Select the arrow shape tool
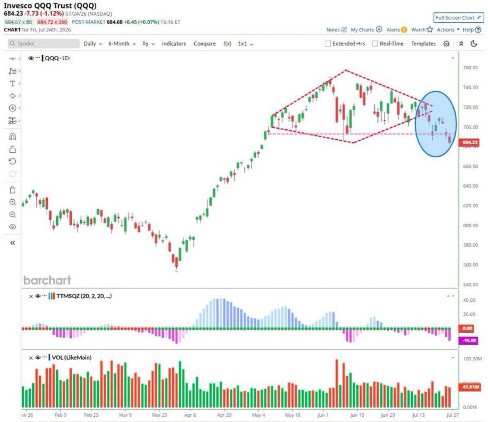The height and width of the screenshot is (422, 488). 12,96
